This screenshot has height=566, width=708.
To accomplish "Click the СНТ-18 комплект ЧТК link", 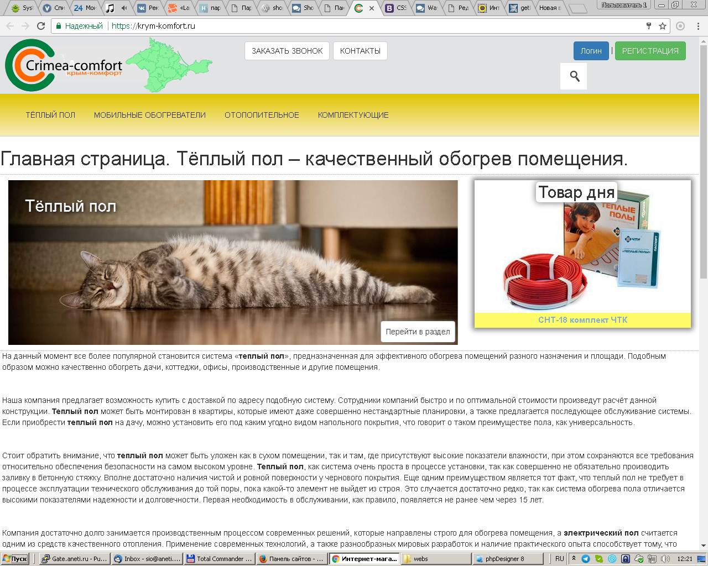I will click(x=582, y=320).
